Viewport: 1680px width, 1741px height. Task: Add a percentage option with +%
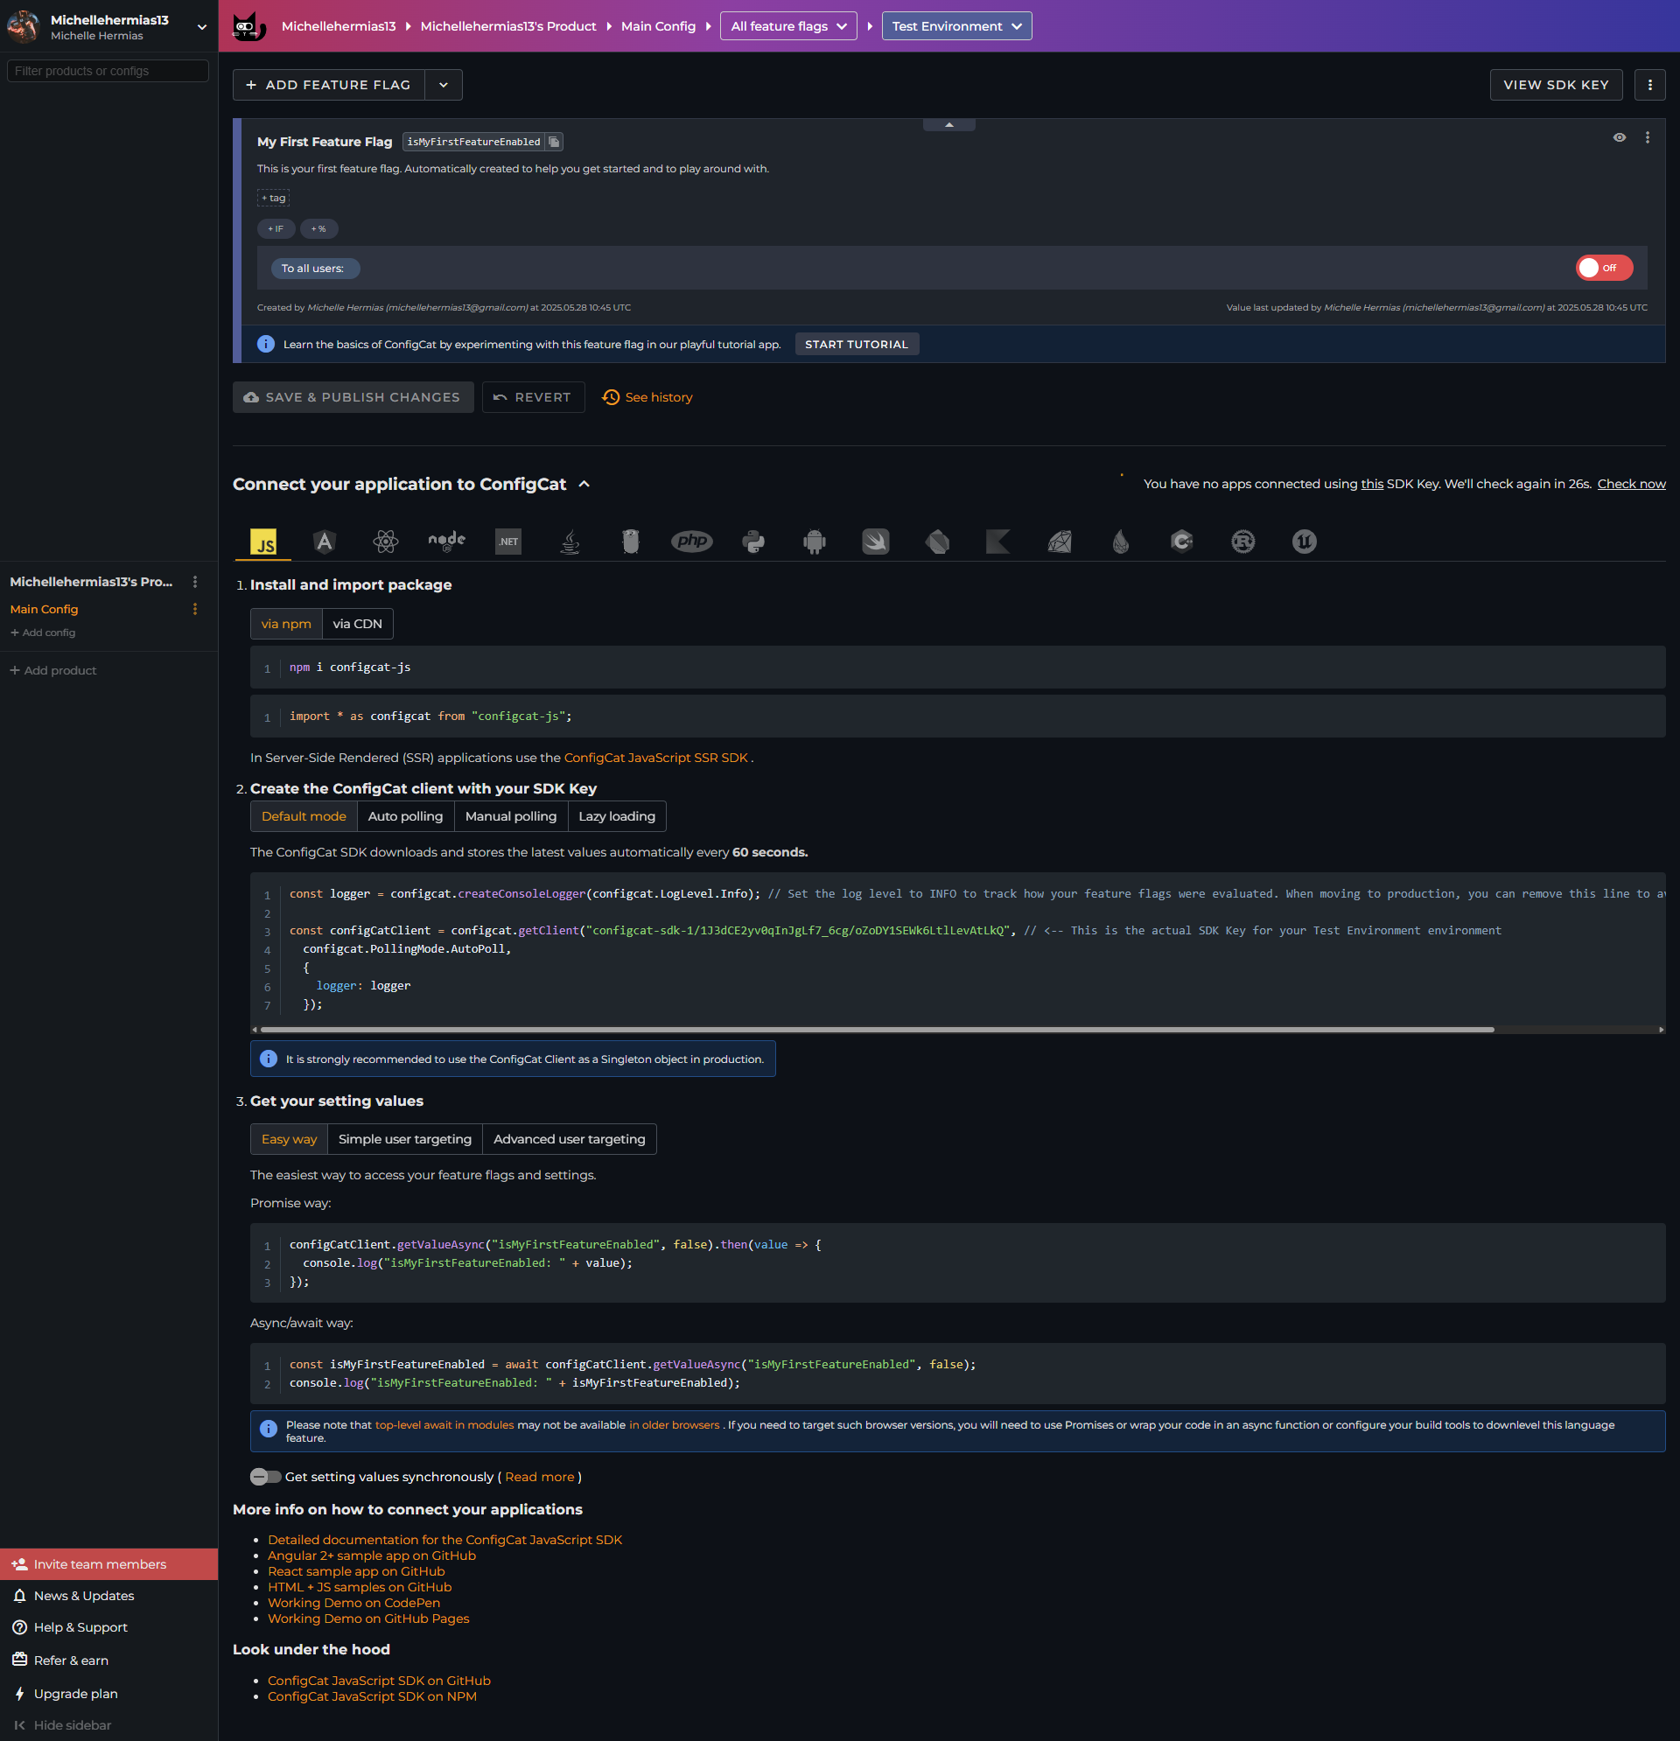point(319,229)
